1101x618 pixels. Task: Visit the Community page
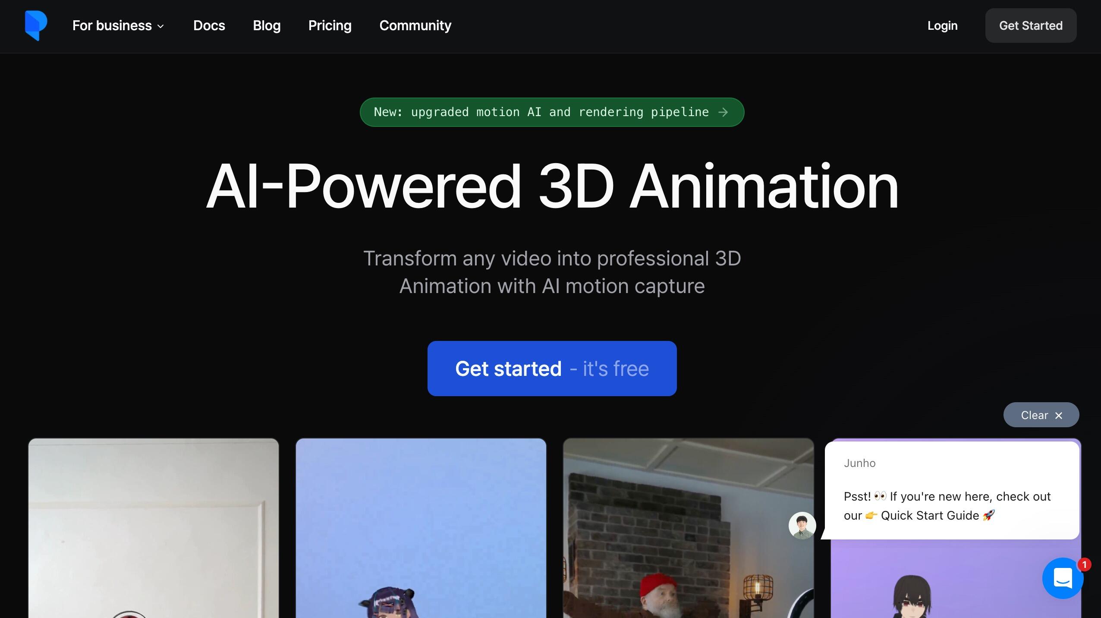click(415, 25)
